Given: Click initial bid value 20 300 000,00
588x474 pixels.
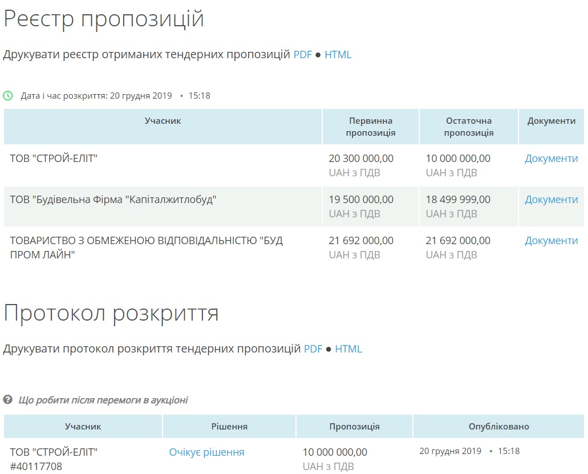Looking at the screenshot, I should [x=361, y=159].
